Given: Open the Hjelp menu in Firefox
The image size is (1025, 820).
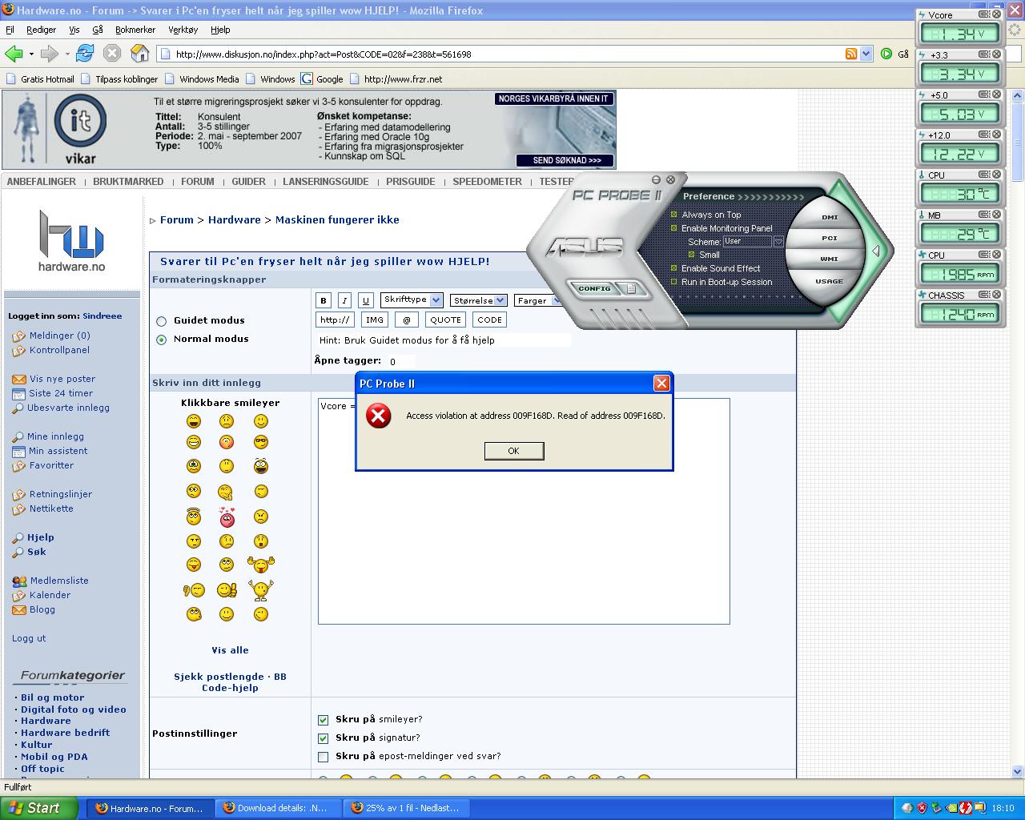Looking at the screenshot, I should click(220, 30).
